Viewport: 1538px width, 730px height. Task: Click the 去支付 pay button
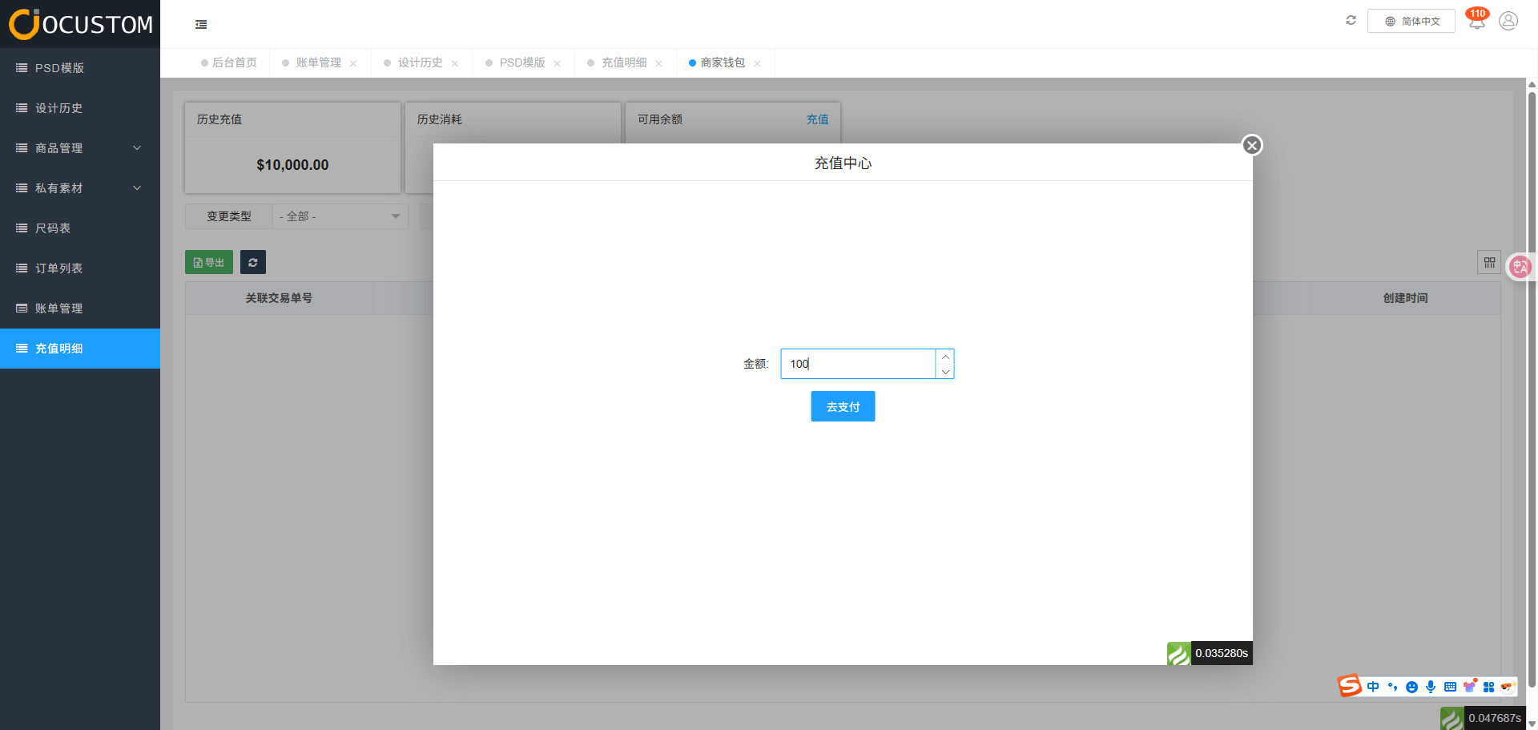click(843, 406)
